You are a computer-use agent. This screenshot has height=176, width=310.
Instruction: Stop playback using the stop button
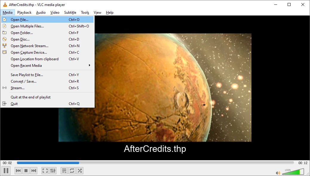[26, 171]
